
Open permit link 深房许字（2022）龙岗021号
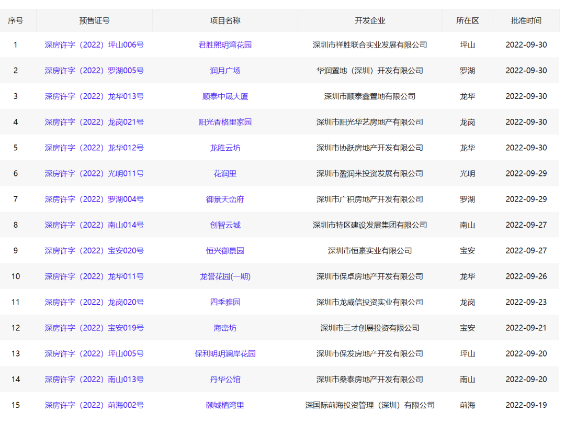[x=94, y=122]
